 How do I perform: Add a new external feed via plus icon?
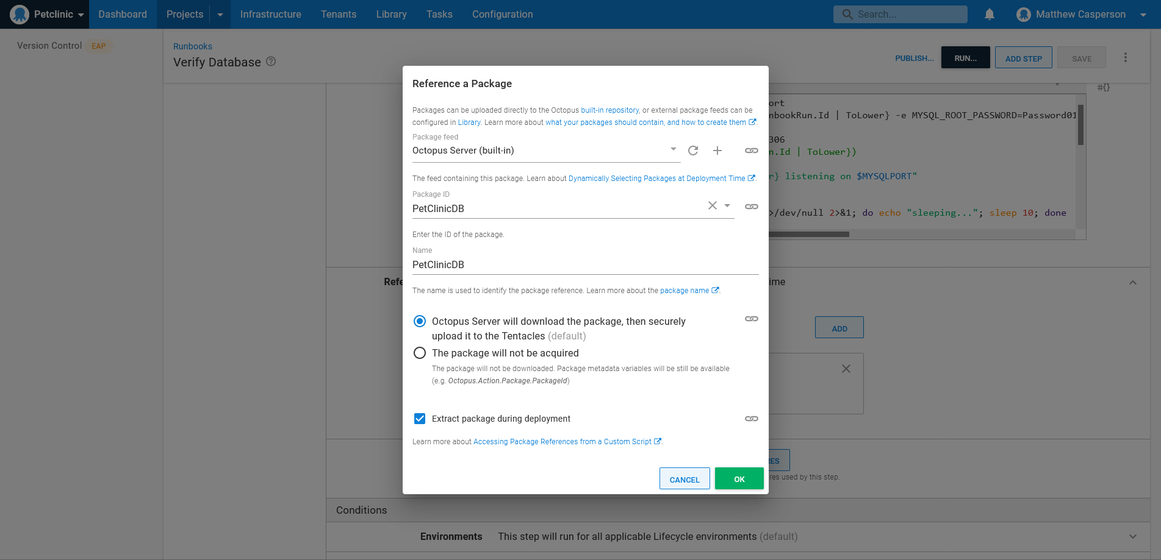717,150
